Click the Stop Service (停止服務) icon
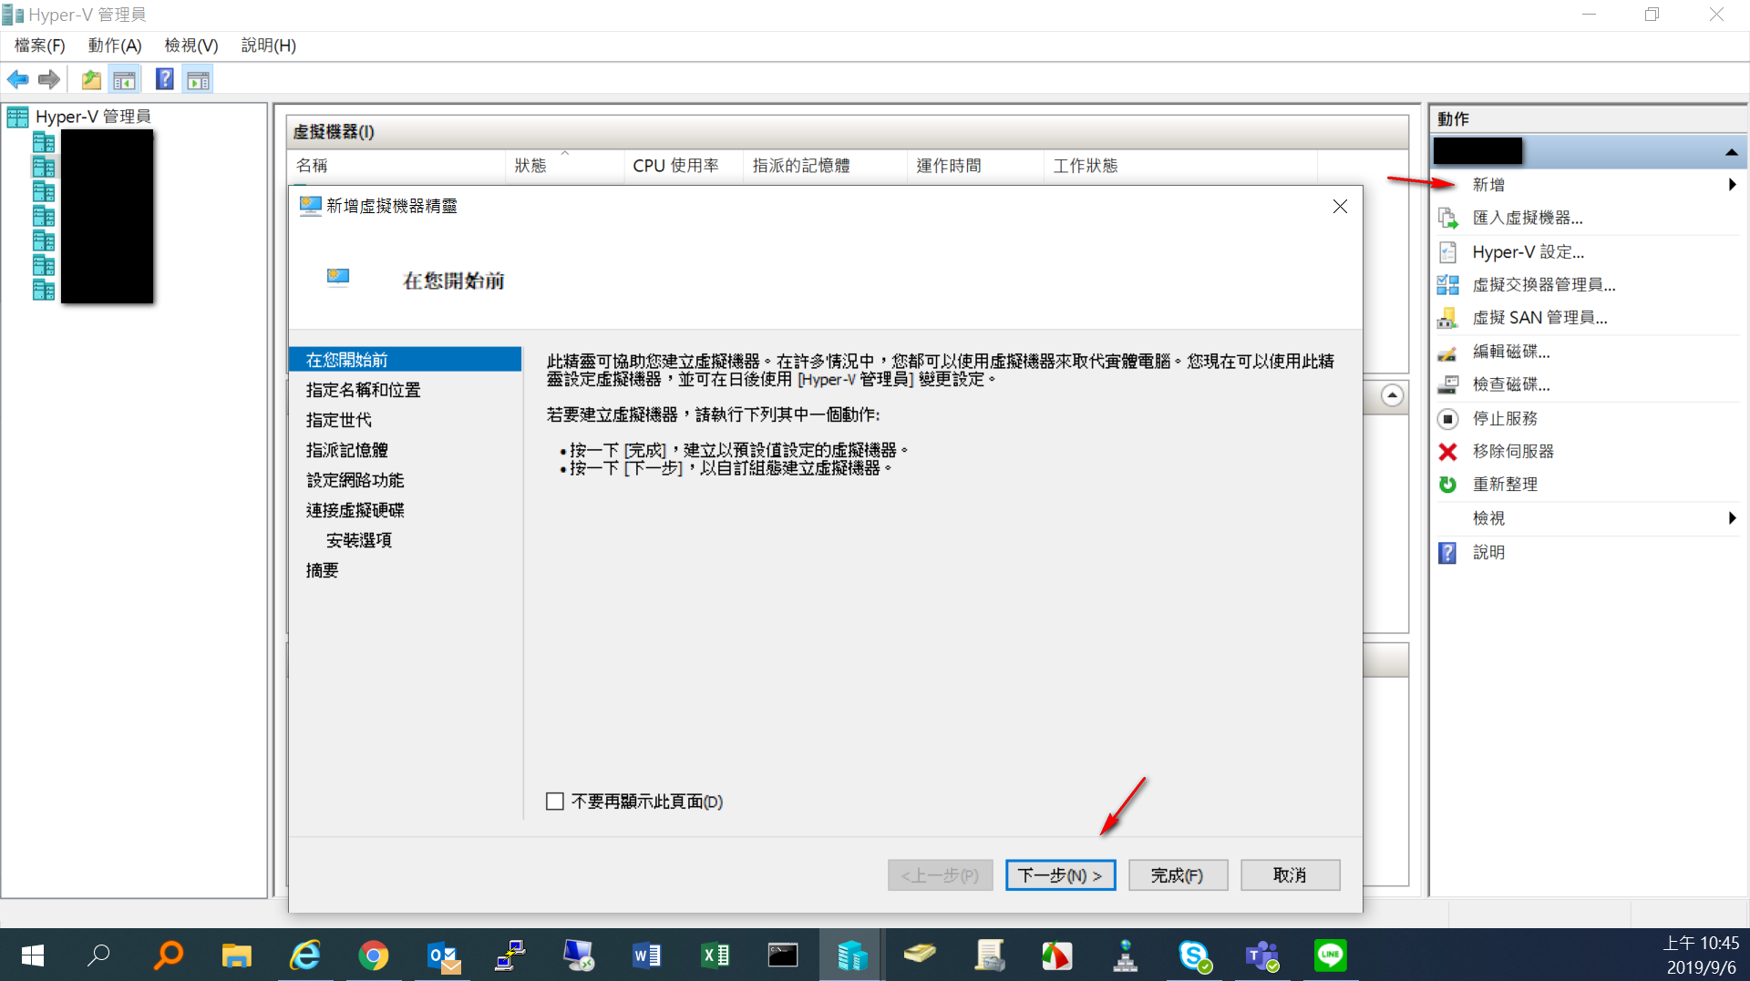The image size is (1750, 981). (1447, 419)
